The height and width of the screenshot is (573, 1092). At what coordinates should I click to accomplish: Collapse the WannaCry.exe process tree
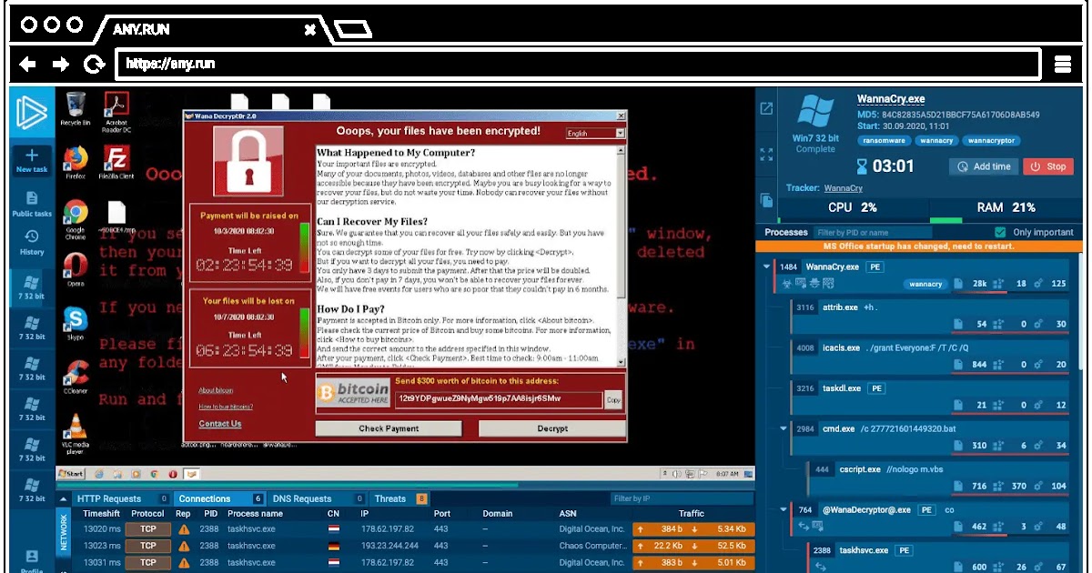[766, 266]
